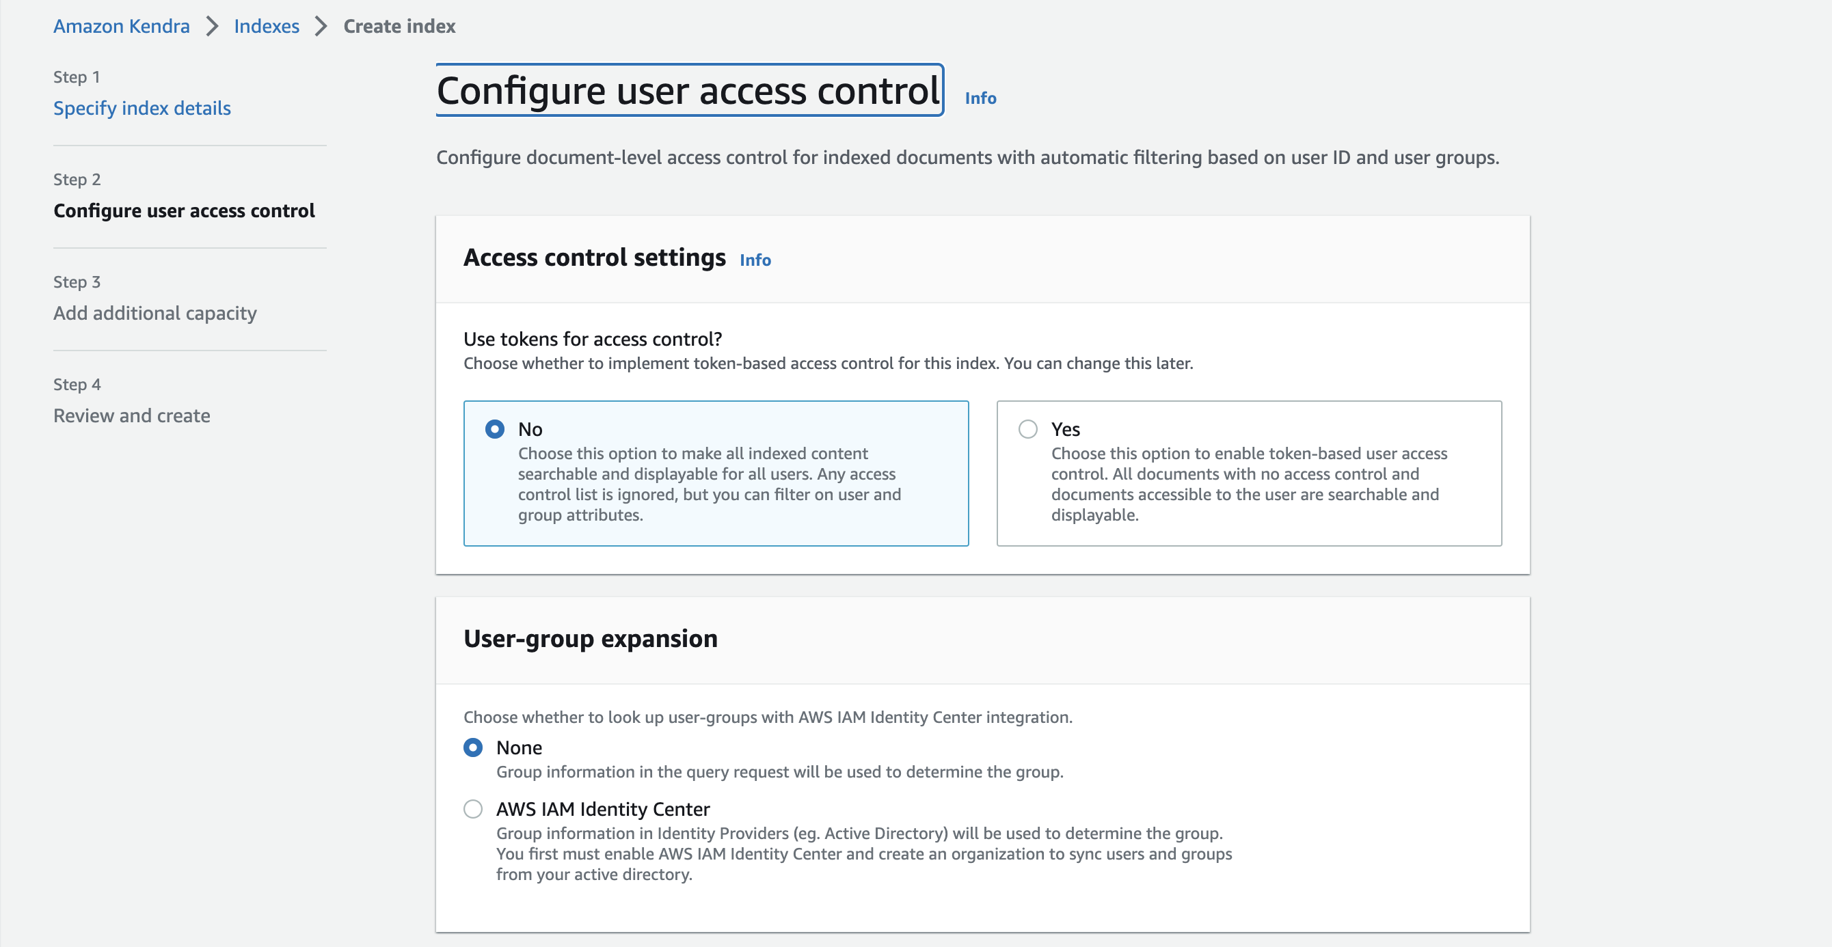
Task: Click the chevron after Amazon Kendra breadcrumb
Action: point(212,26)
